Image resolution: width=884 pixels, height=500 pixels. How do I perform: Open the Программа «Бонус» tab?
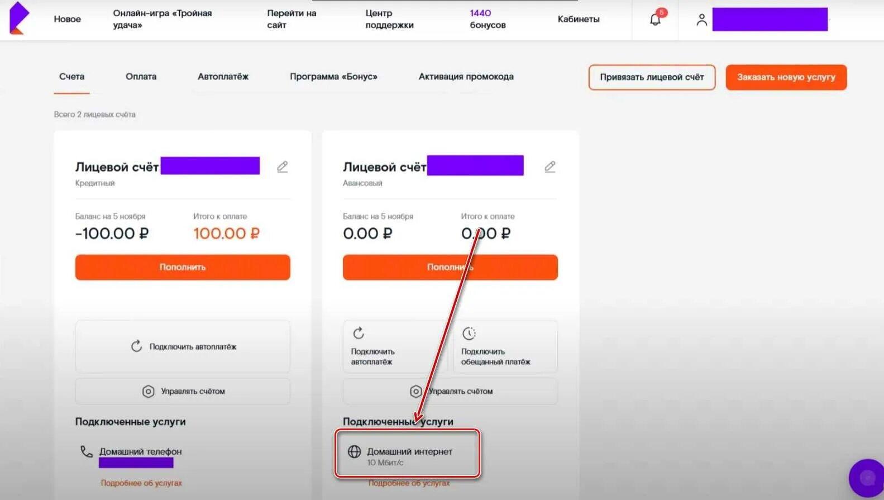point(333,77)
